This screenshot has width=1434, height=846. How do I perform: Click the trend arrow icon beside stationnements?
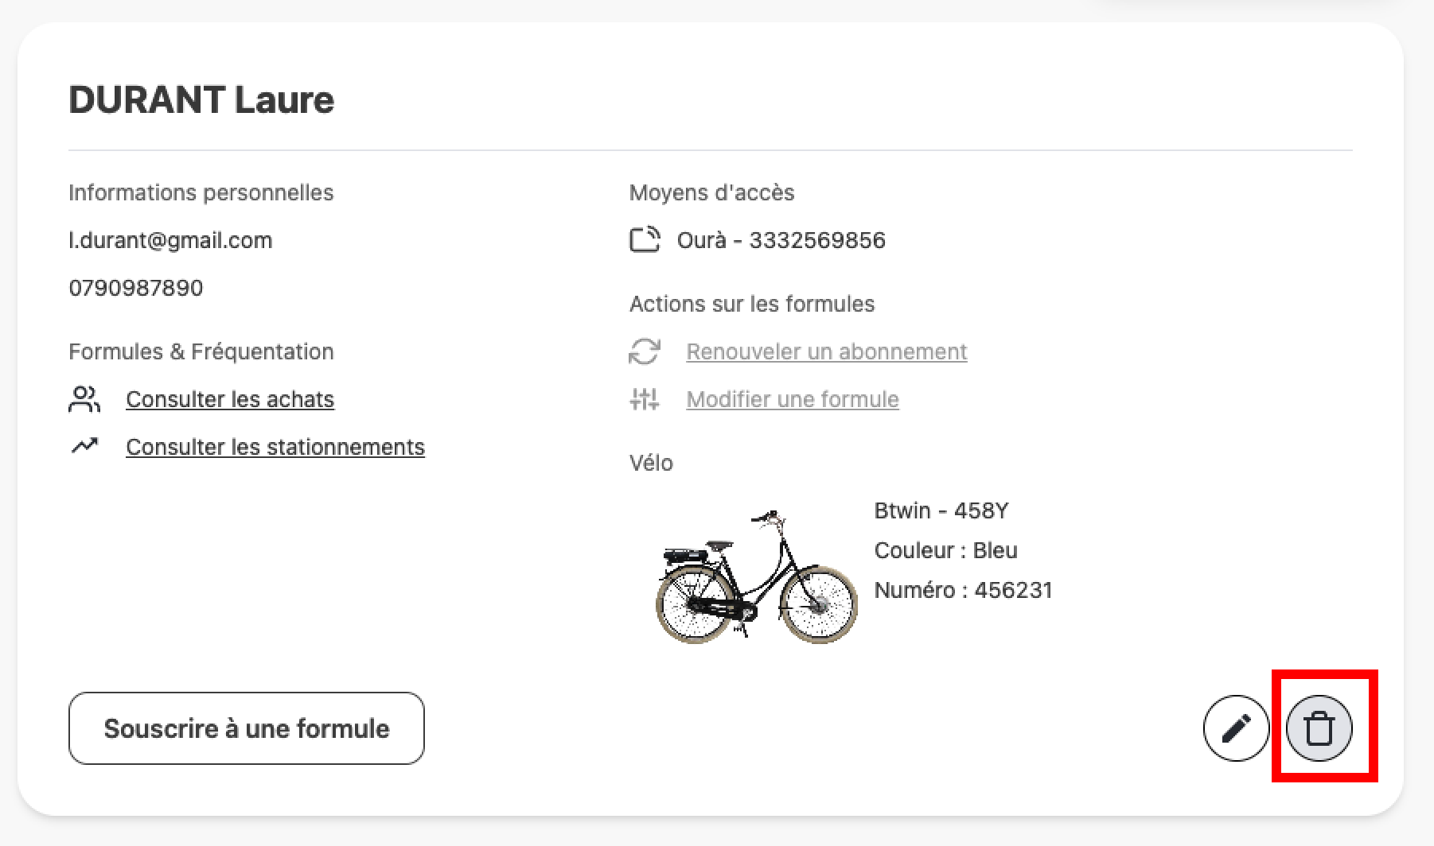(x=84, y=447)
